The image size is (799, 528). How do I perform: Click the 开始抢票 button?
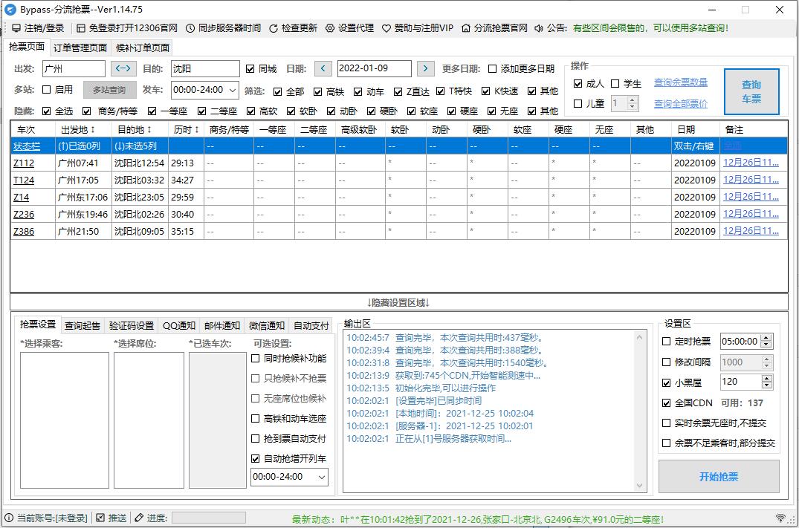point(719,477)
